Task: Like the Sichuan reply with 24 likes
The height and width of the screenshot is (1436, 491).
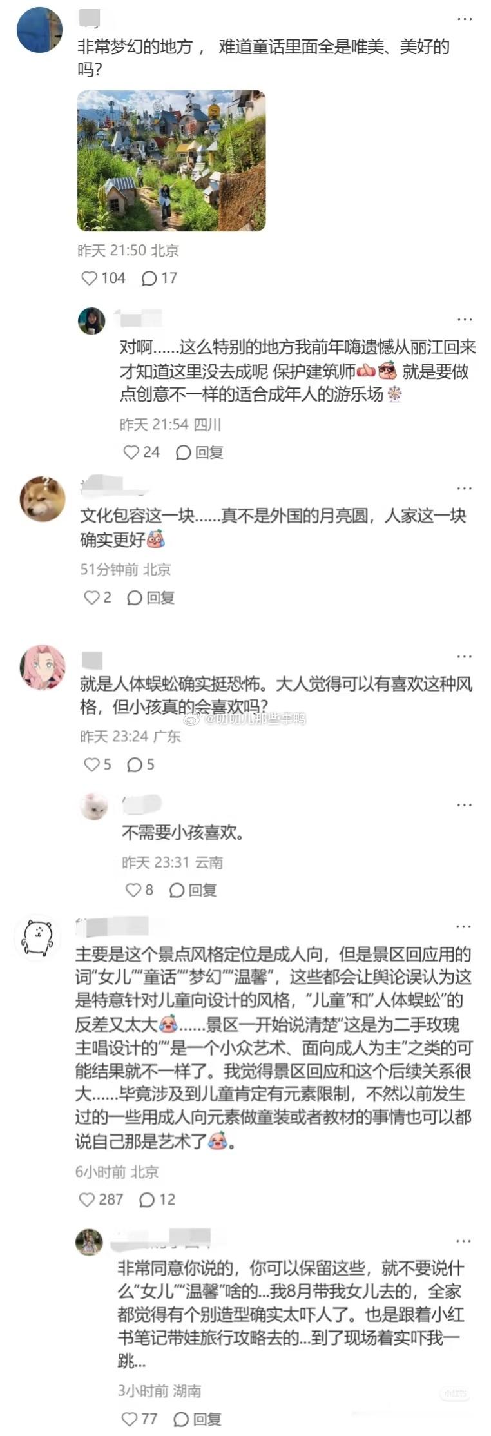Action: (141, 452)
